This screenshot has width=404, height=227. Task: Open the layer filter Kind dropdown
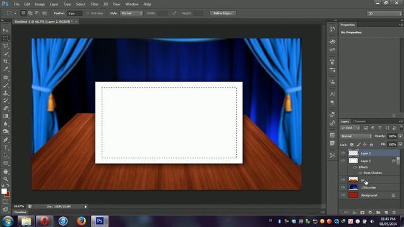tap(350, 128)
